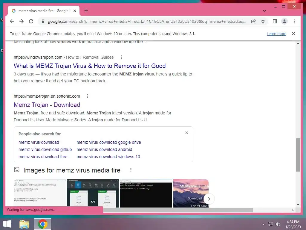Close the People also search for box

tap(187, 133)
